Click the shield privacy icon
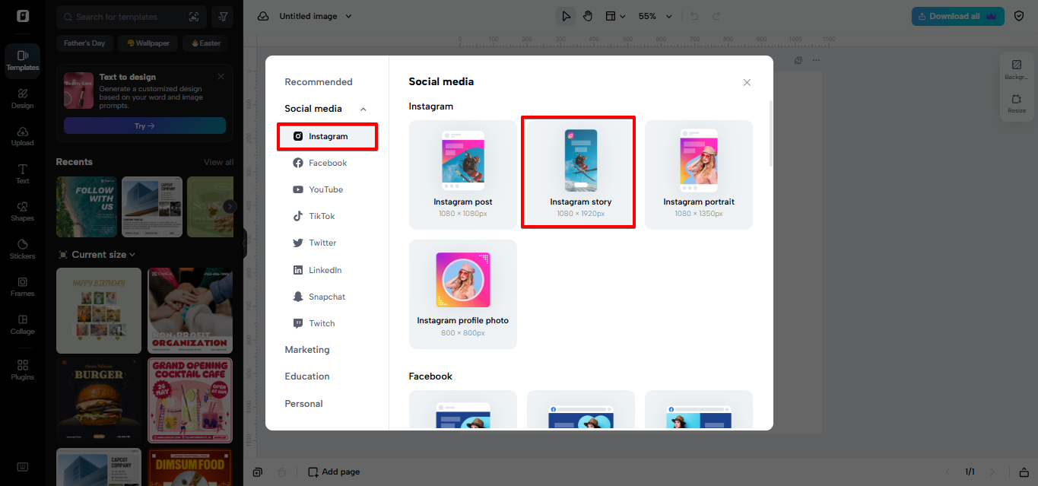Viewport: 1038px width, 486px height. [x=1020, y=16]
